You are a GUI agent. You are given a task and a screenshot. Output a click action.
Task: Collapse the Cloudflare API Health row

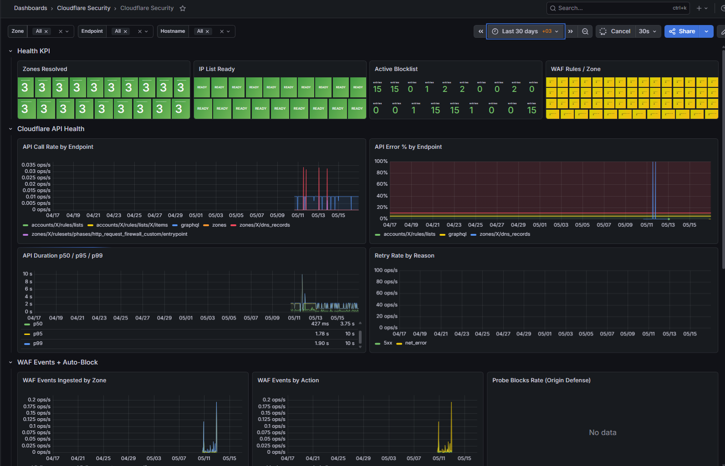[10, 129]
